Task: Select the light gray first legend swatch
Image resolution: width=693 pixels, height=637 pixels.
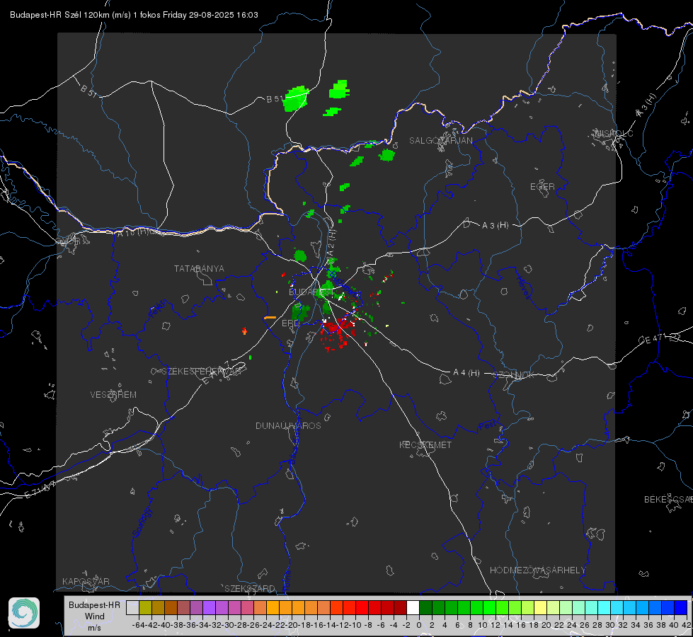Action: (132, 608)
